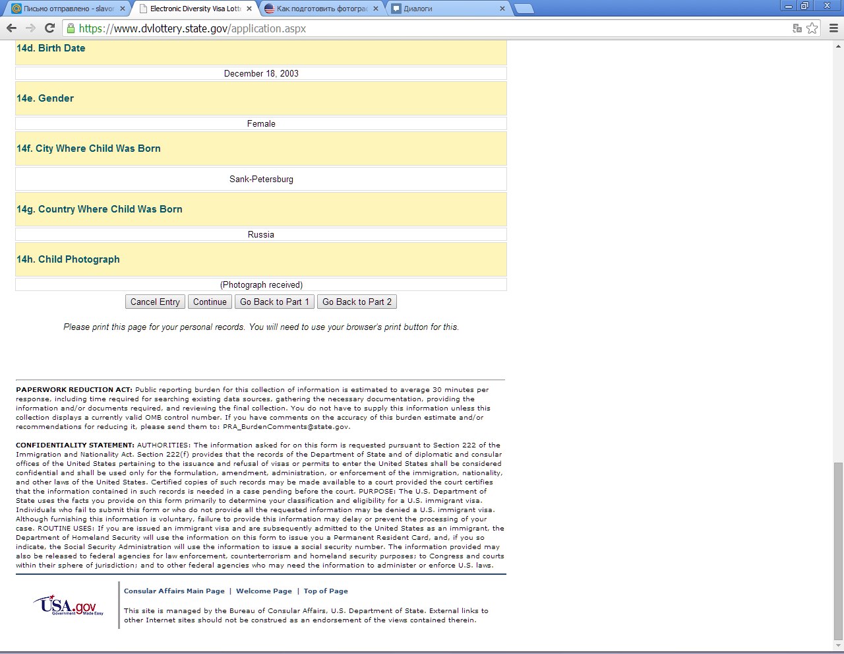Click the browser Forward arrow

point(30,28)
